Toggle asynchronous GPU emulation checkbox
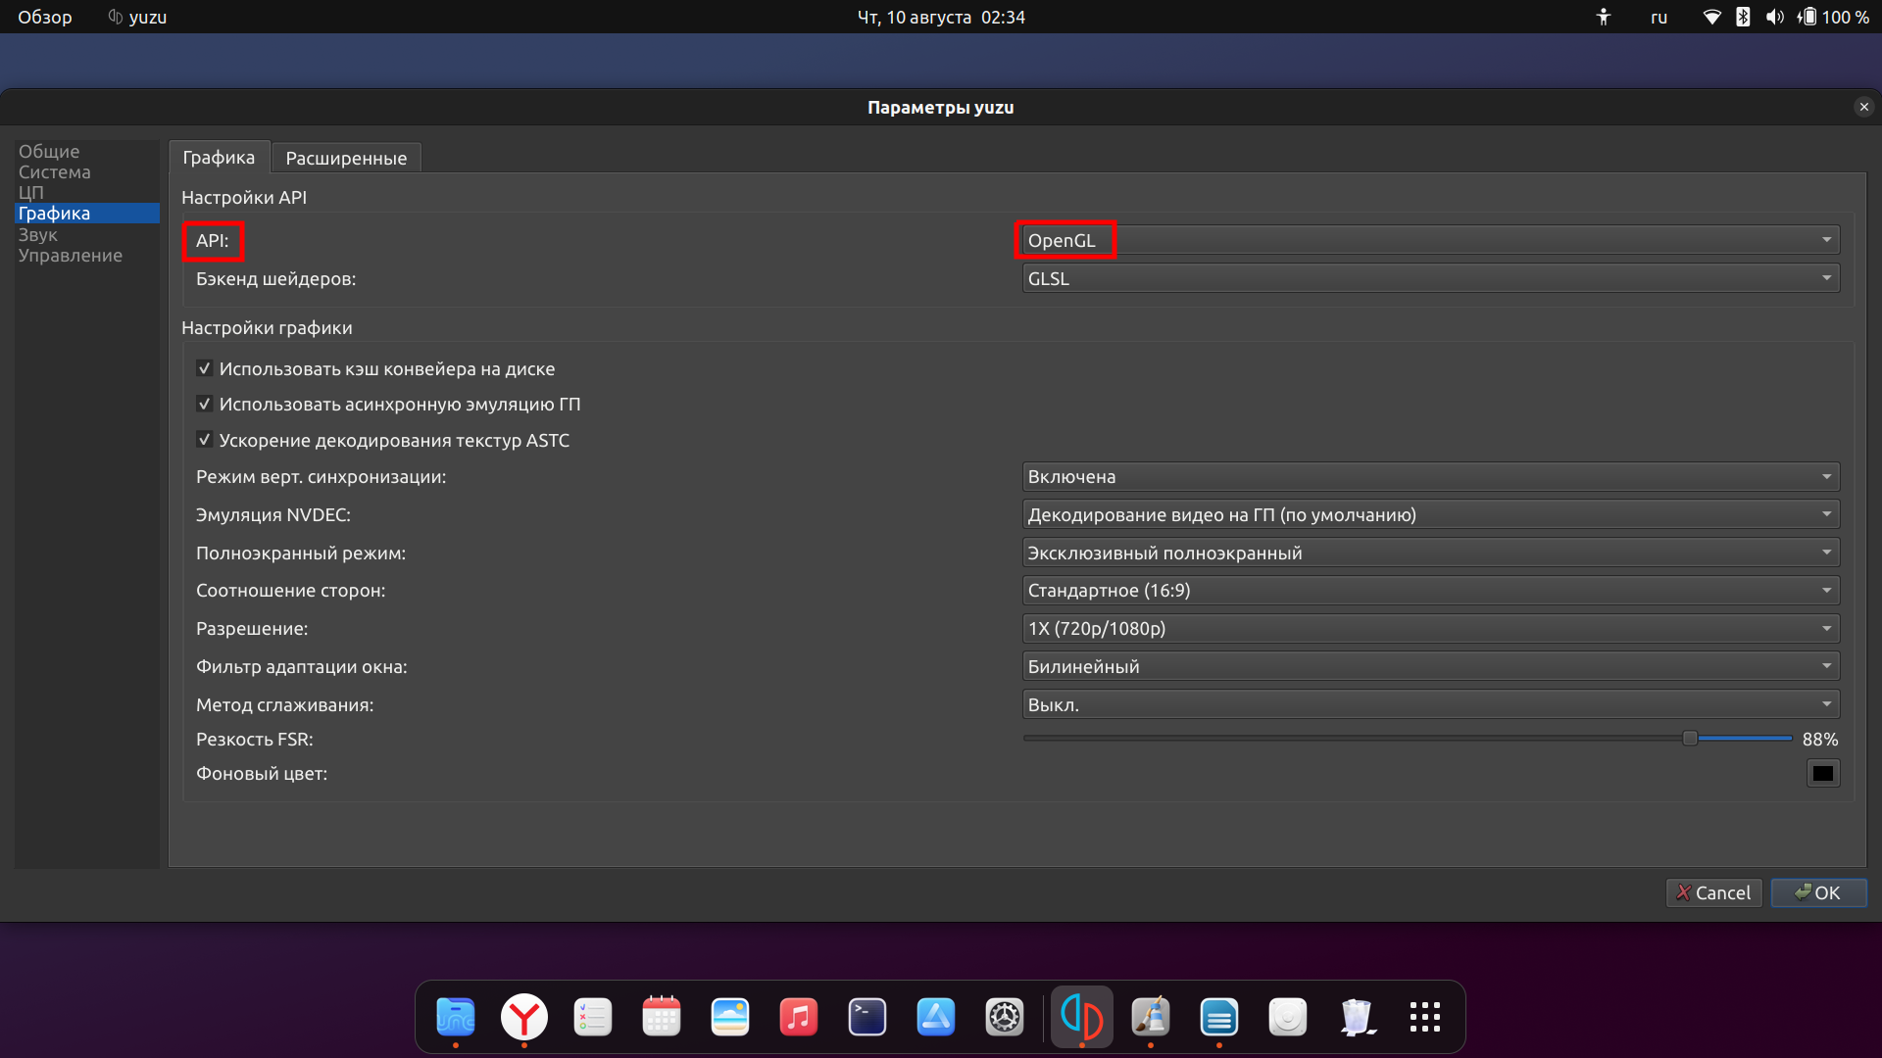1882x1058 pixels. click(204, 404)
